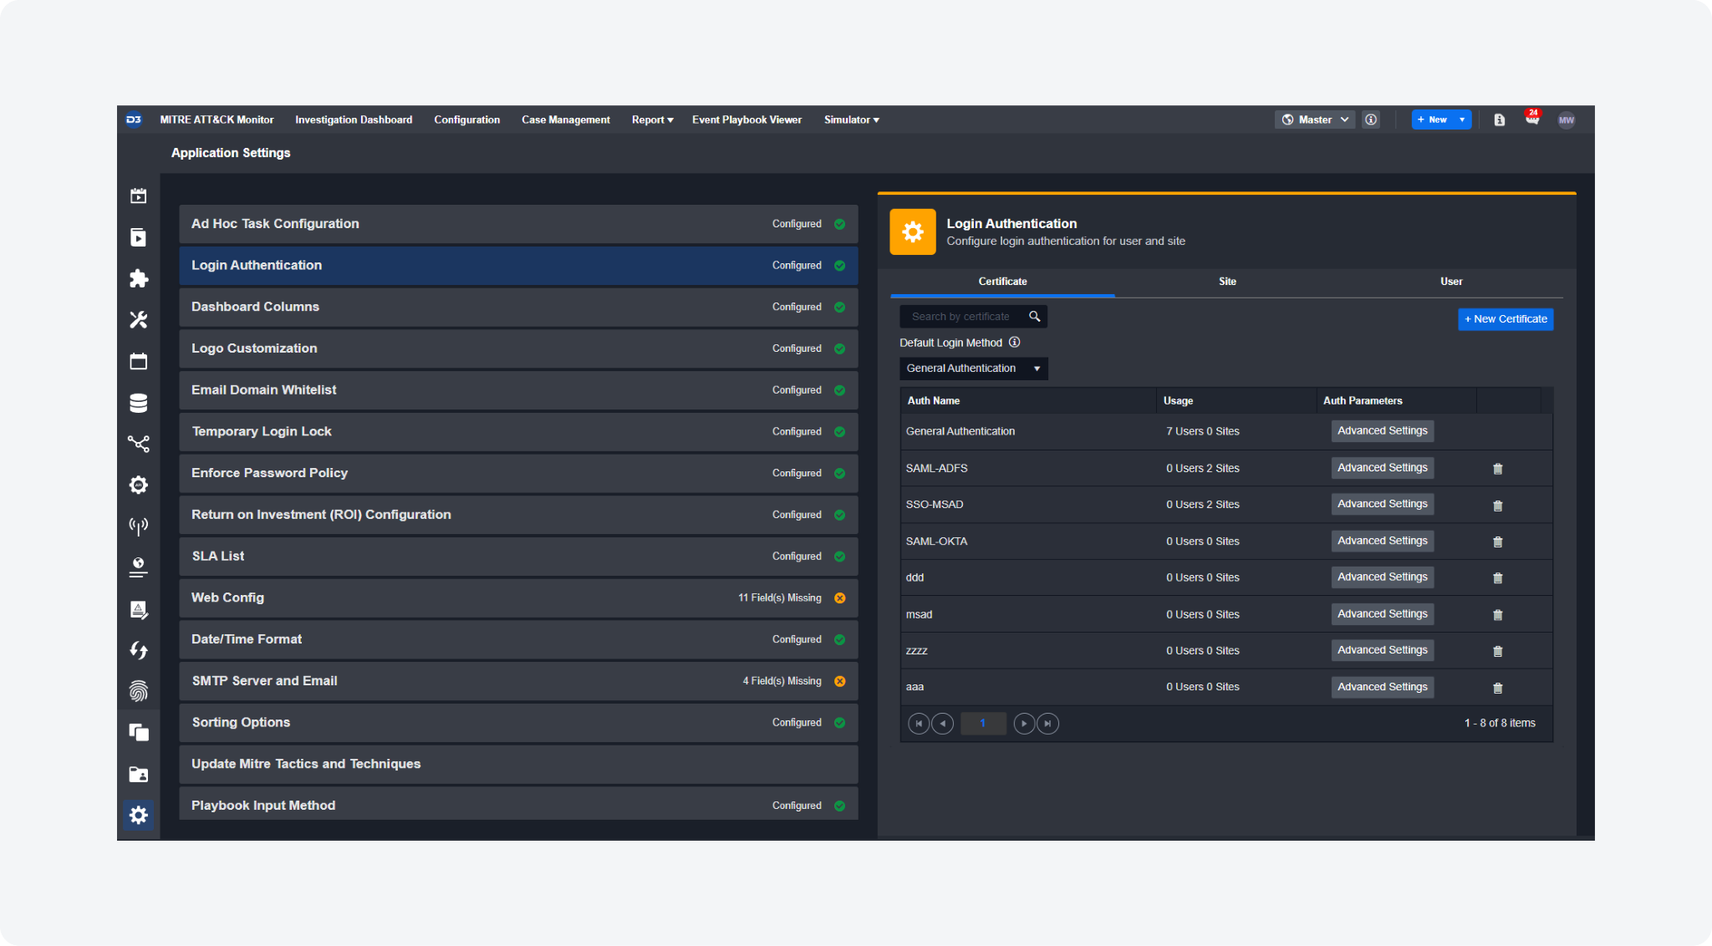Open the Report menu dropdown
Image resolution: width=1712 pixels, height=946 pixels.
tap(652, 120)
